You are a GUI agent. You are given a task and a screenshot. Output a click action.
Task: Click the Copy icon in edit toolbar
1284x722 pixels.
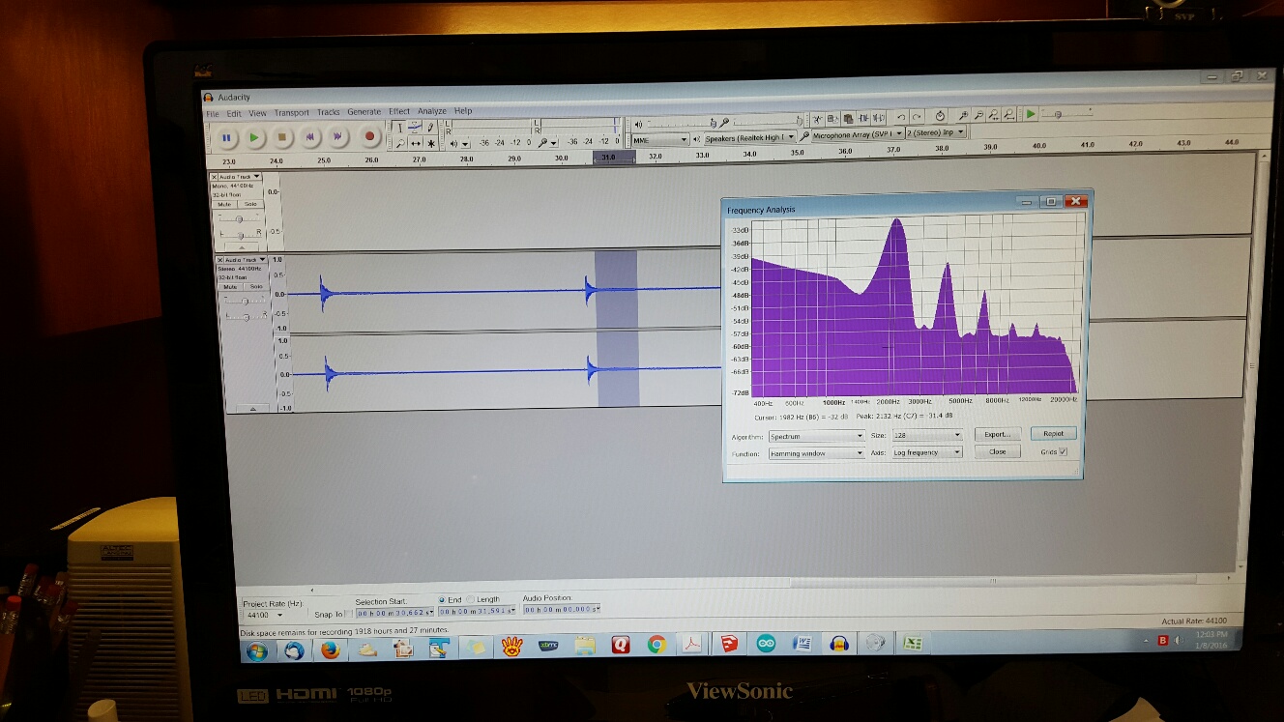(832, 119)
